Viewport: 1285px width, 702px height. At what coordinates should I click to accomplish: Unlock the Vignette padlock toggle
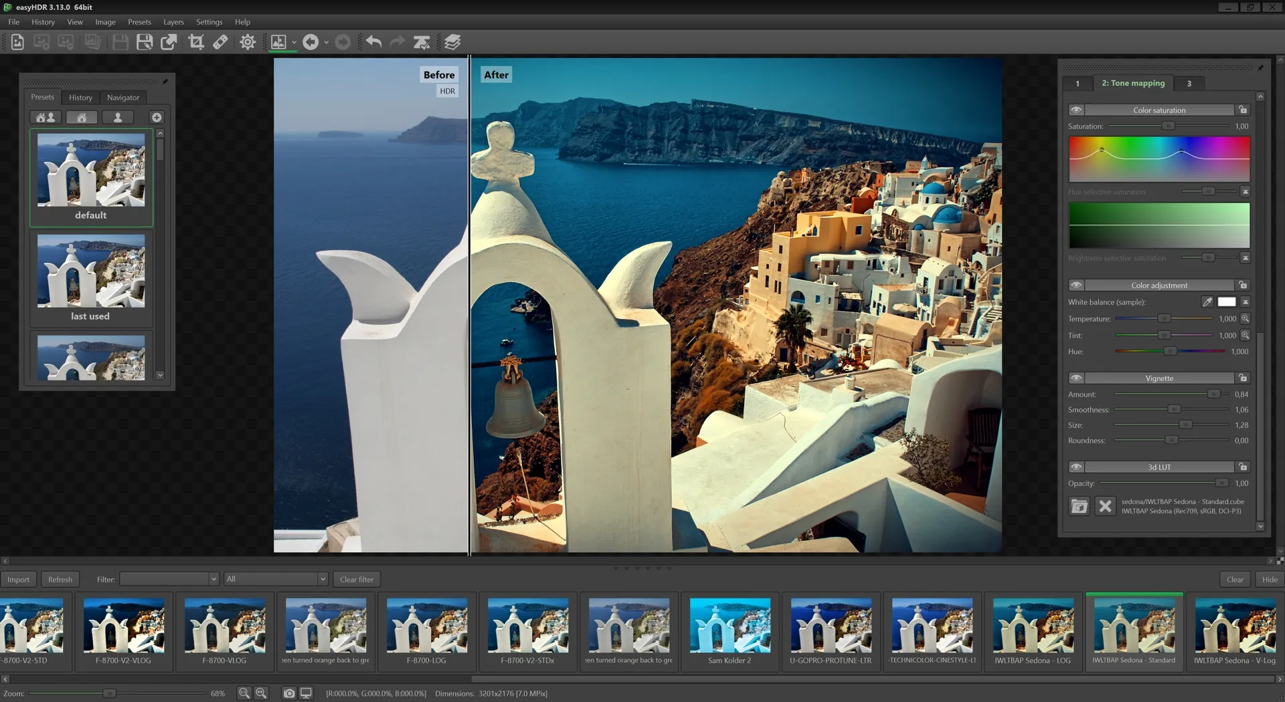[1244, 378]
